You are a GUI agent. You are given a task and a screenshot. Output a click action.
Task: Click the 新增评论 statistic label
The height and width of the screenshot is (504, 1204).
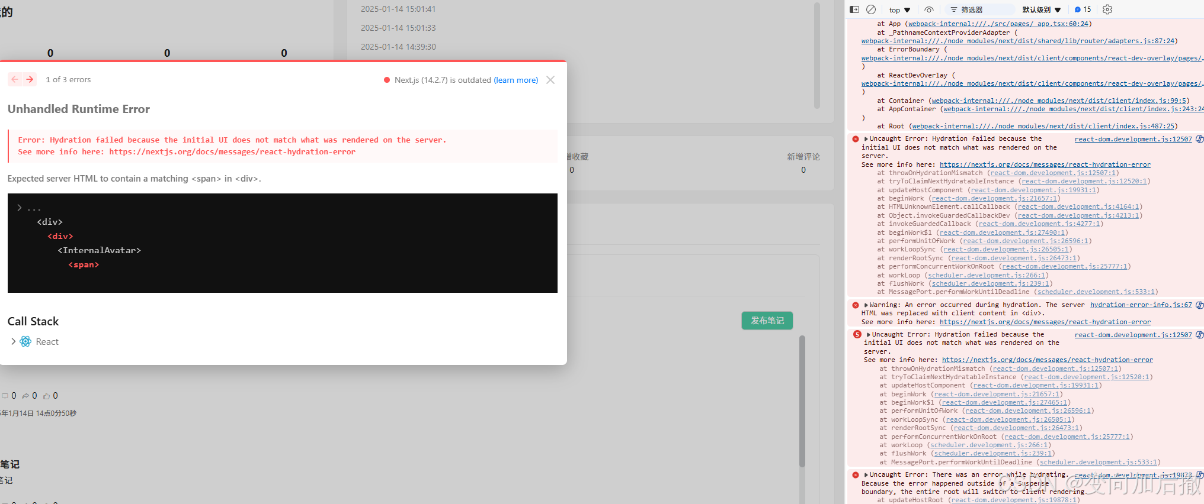(803, 157)
